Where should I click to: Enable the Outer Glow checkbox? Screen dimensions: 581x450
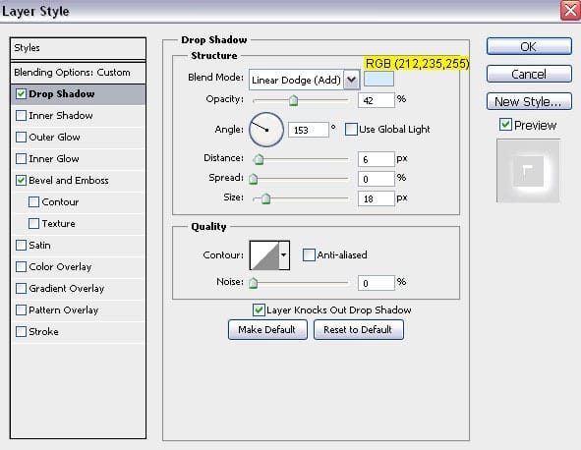21,137
